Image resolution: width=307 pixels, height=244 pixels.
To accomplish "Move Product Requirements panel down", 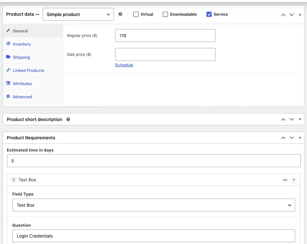I will (x=292, y=138).
